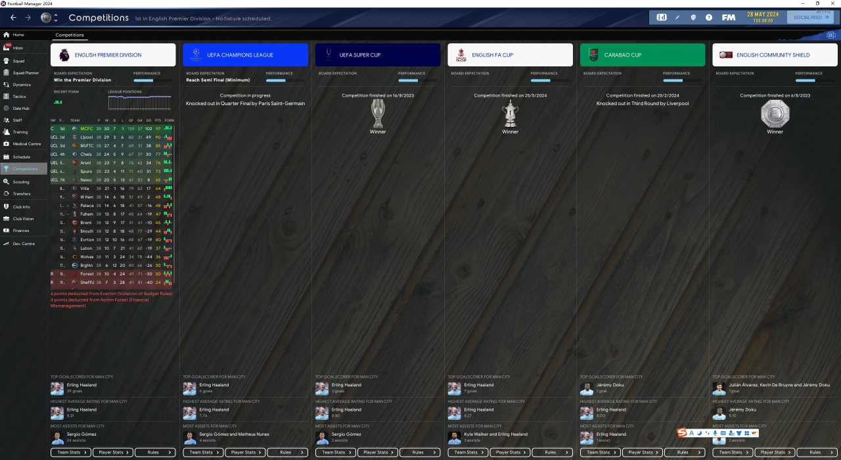The height and width of the screenshot is (460, 841).
Task: Open the FM menu logo
Action: 728,18
